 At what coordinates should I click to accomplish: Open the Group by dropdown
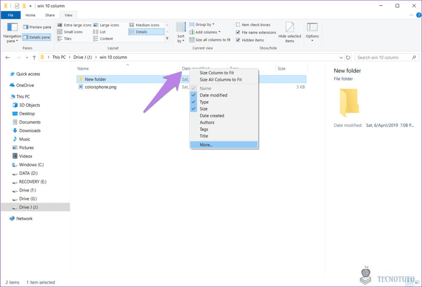(202, 24)
